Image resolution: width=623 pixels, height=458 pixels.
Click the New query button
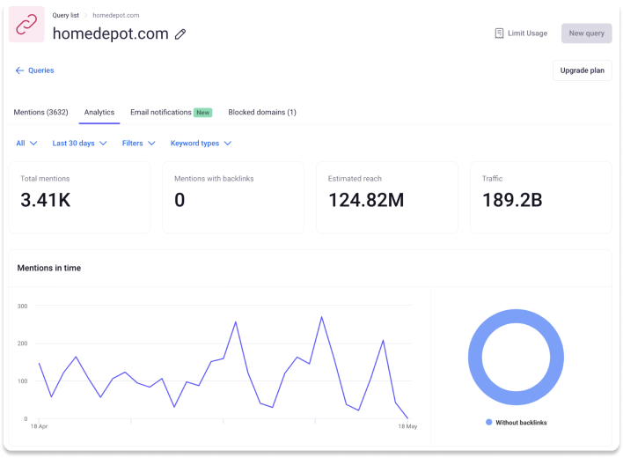coord(586,33)
